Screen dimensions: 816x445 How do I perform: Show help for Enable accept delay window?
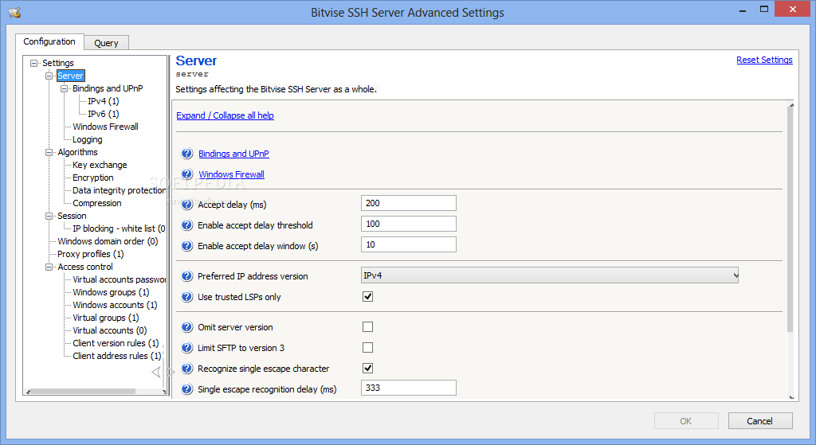pyautogui.click(x=186, y=246)
